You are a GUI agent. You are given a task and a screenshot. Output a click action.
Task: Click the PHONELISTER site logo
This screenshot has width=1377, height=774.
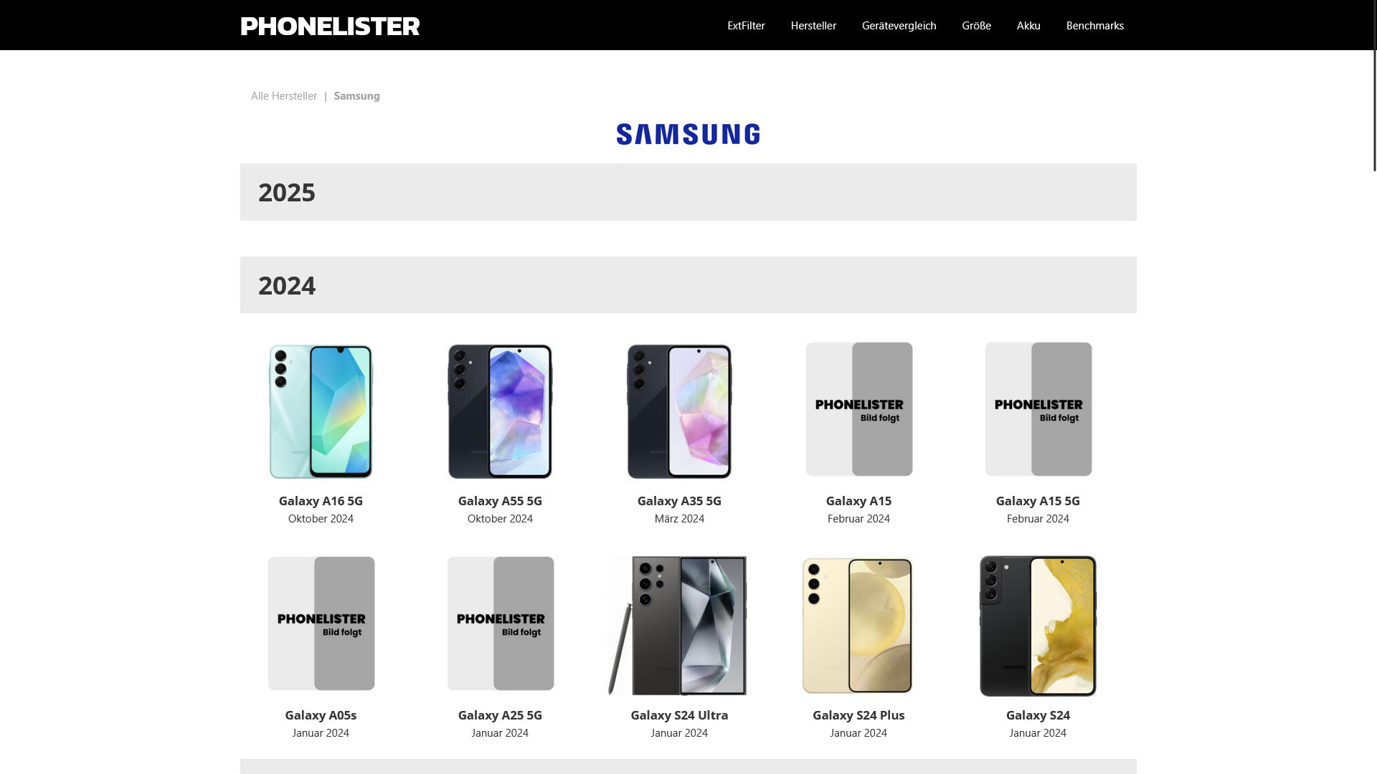click(330, 27)
